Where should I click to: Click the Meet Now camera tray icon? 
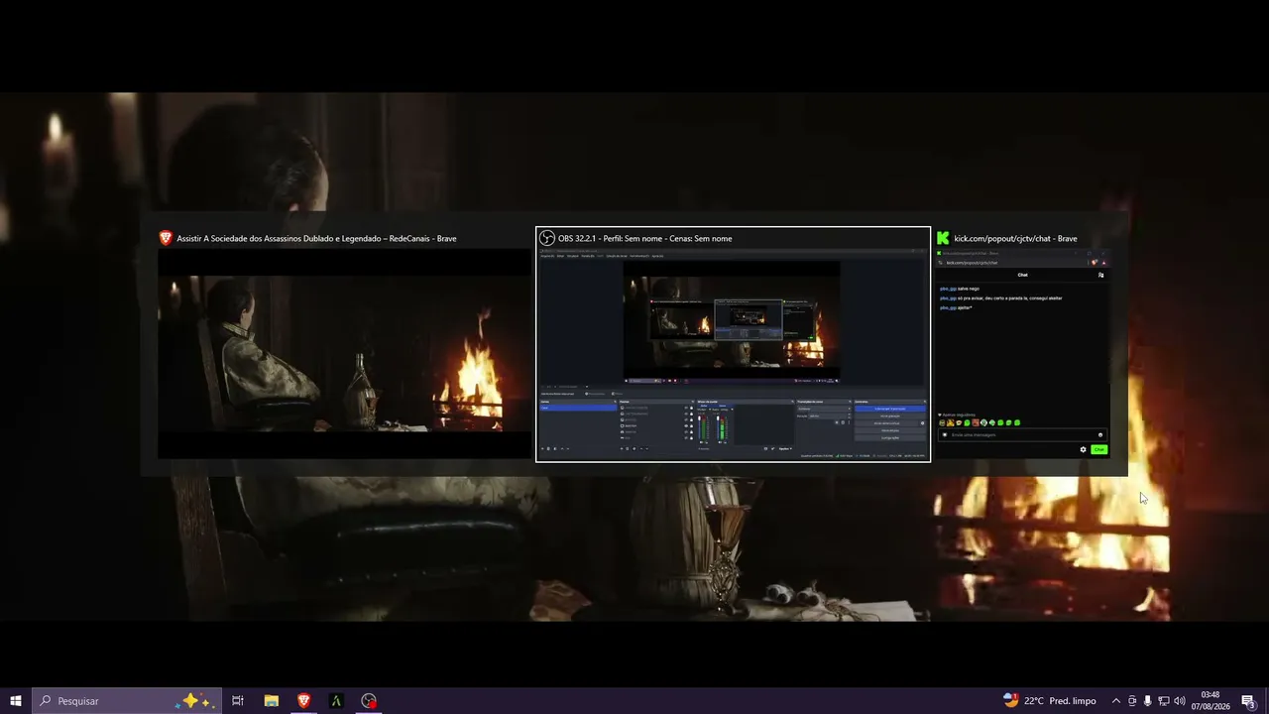[x=1132, y=701]
